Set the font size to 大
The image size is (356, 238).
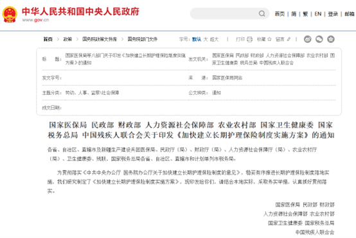(x=206, y=39)
